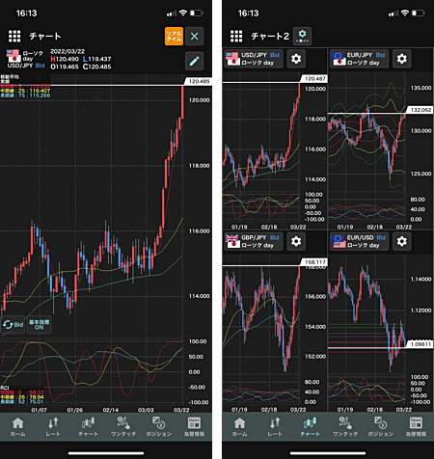The image size is (434, 459).
Task: Tap the H120.490 high value
Action: (65, 59)
